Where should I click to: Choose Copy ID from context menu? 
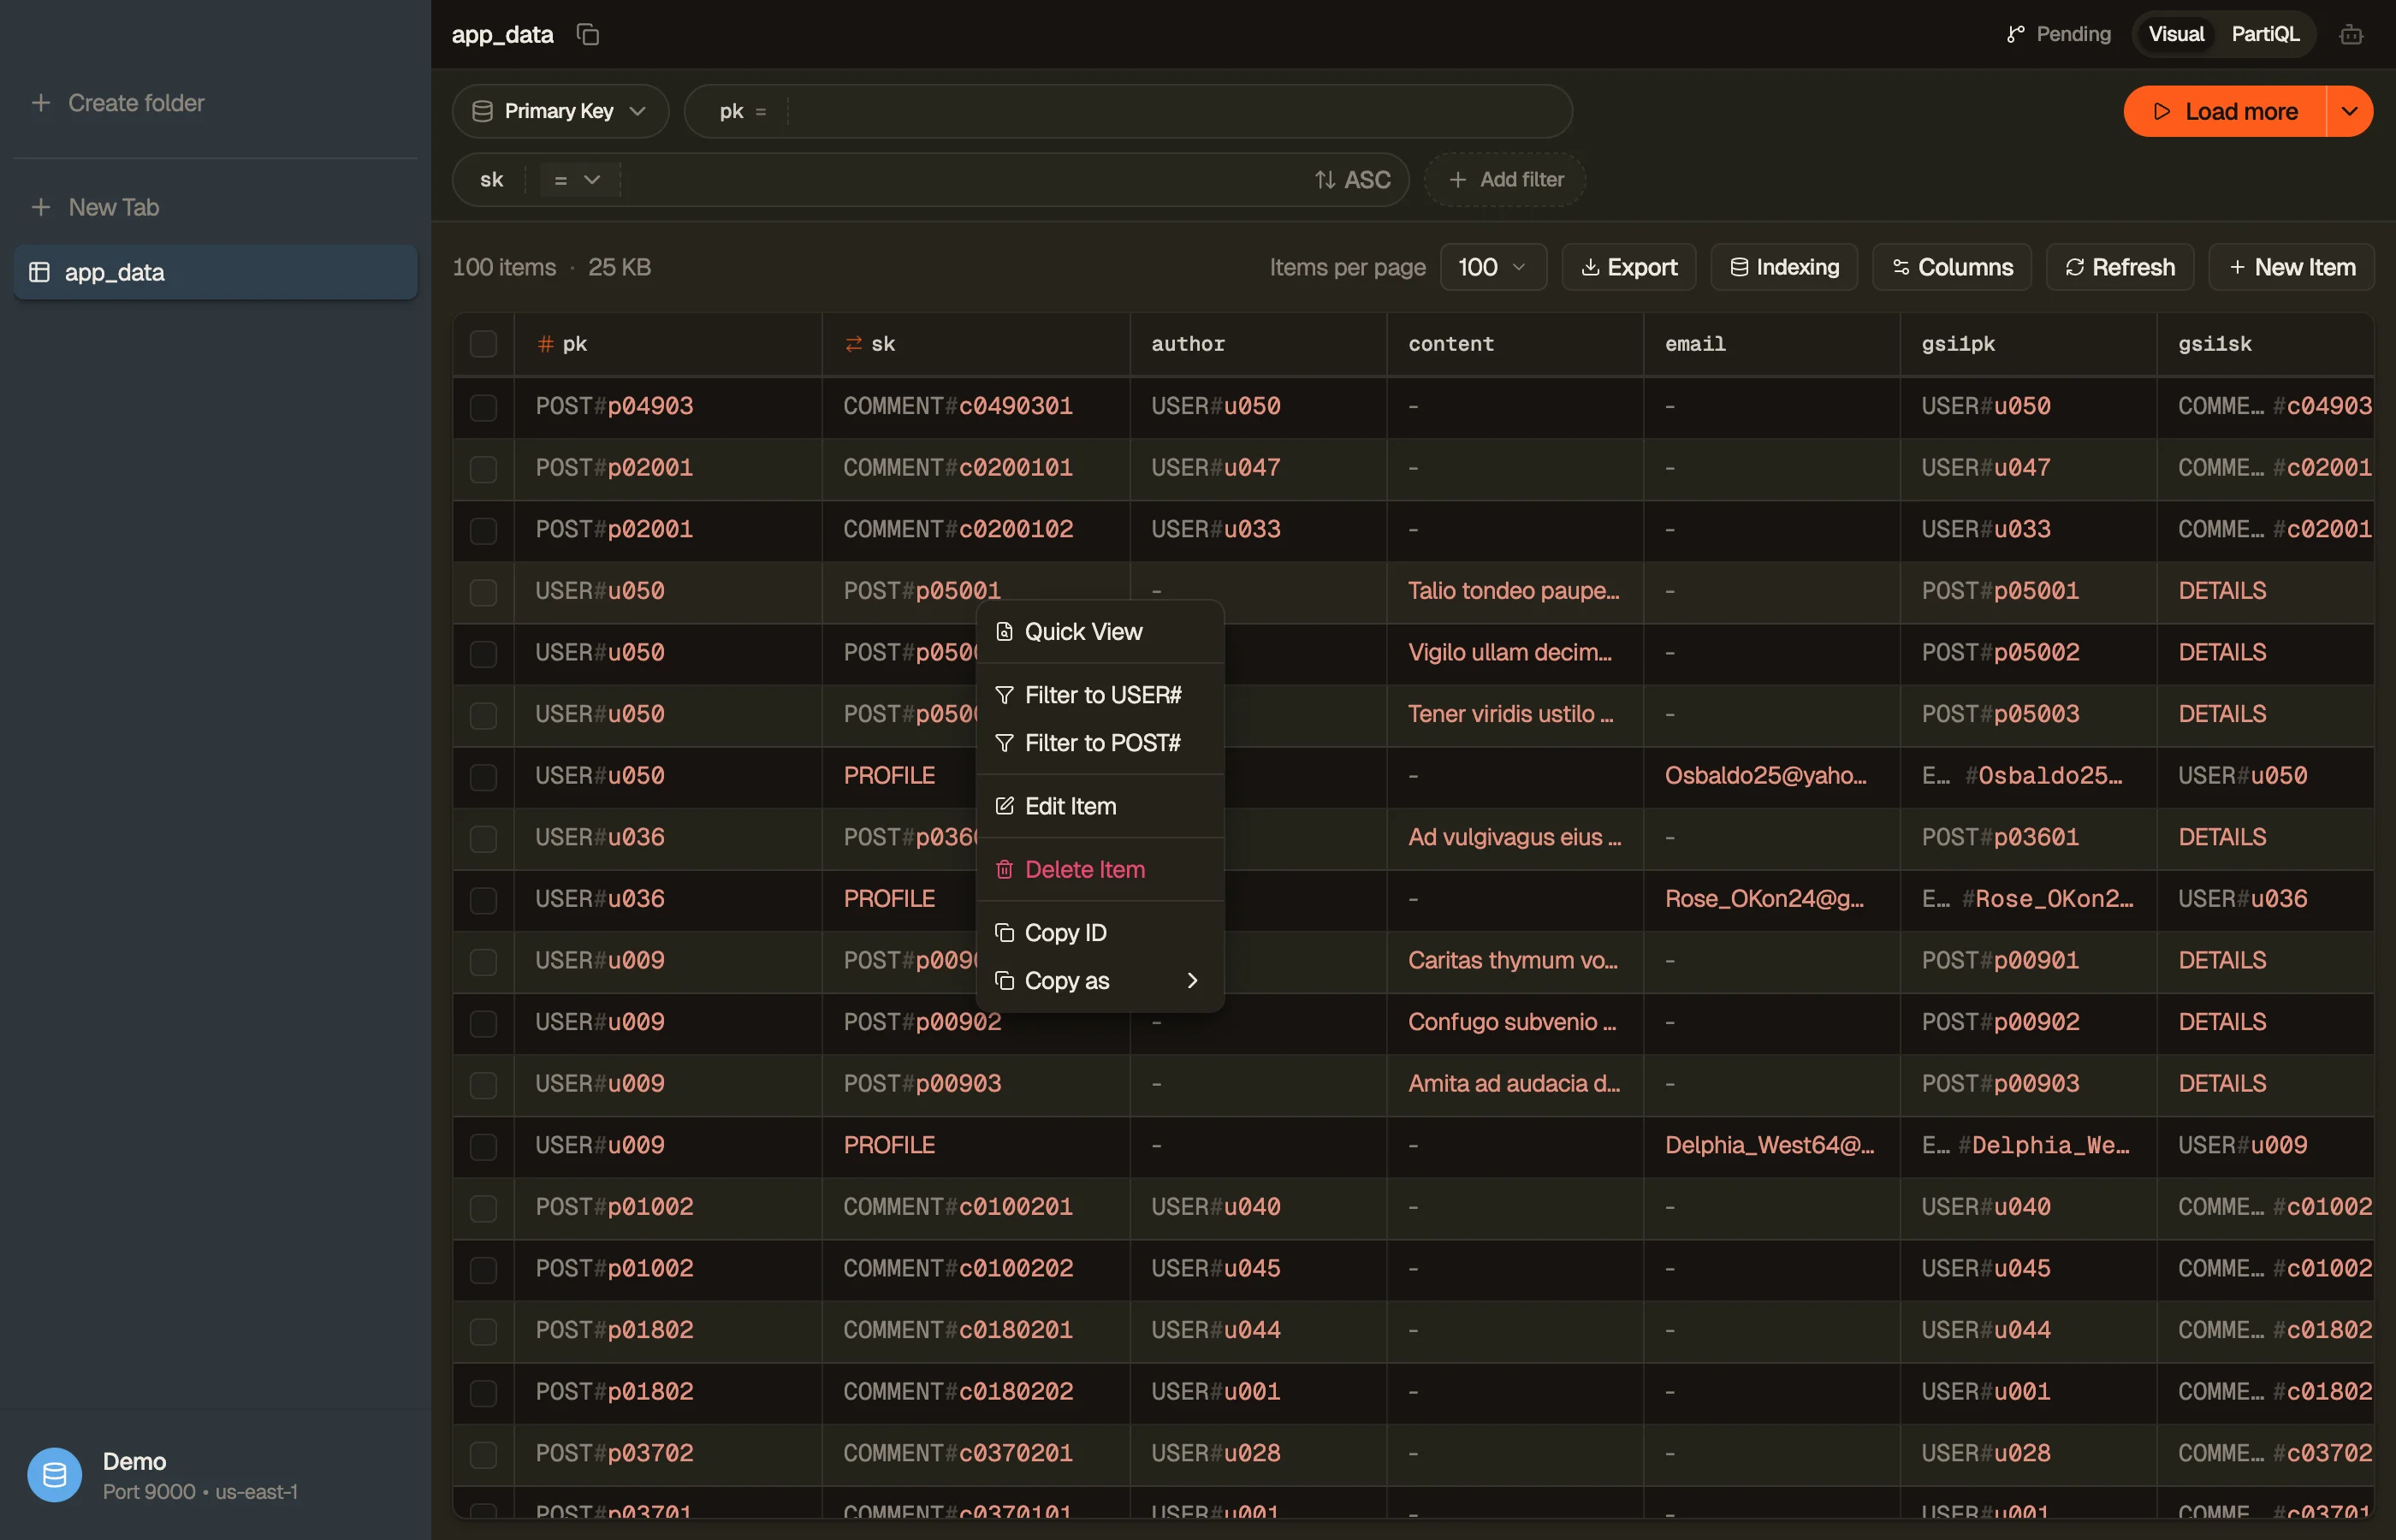tap(1099, 933)
